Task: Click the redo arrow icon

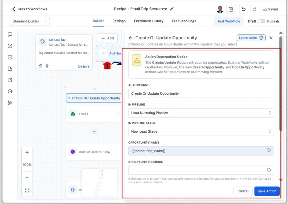Action: [x=254, y=9]
